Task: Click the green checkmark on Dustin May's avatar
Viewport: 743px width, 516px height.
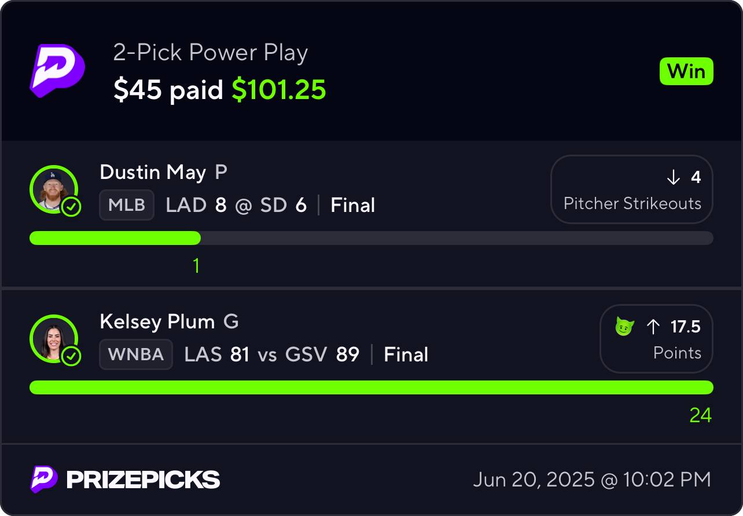Action: point(71,207)
